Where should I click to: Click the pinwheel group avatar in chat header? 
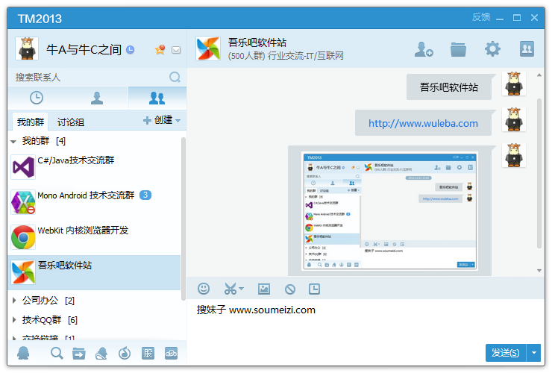pos(208,48)
